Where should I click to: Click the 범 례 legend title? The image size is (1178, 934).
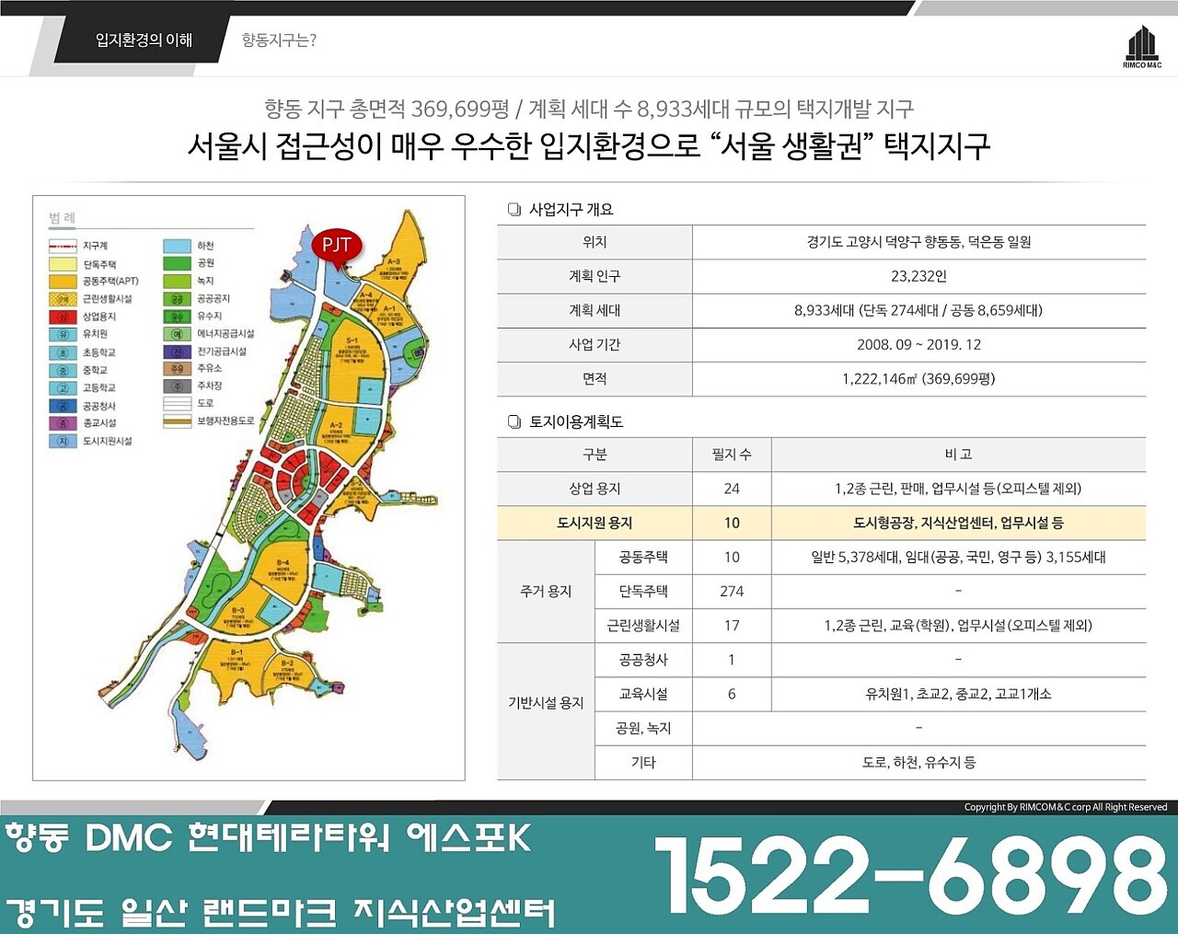click(x=63, y=218)
